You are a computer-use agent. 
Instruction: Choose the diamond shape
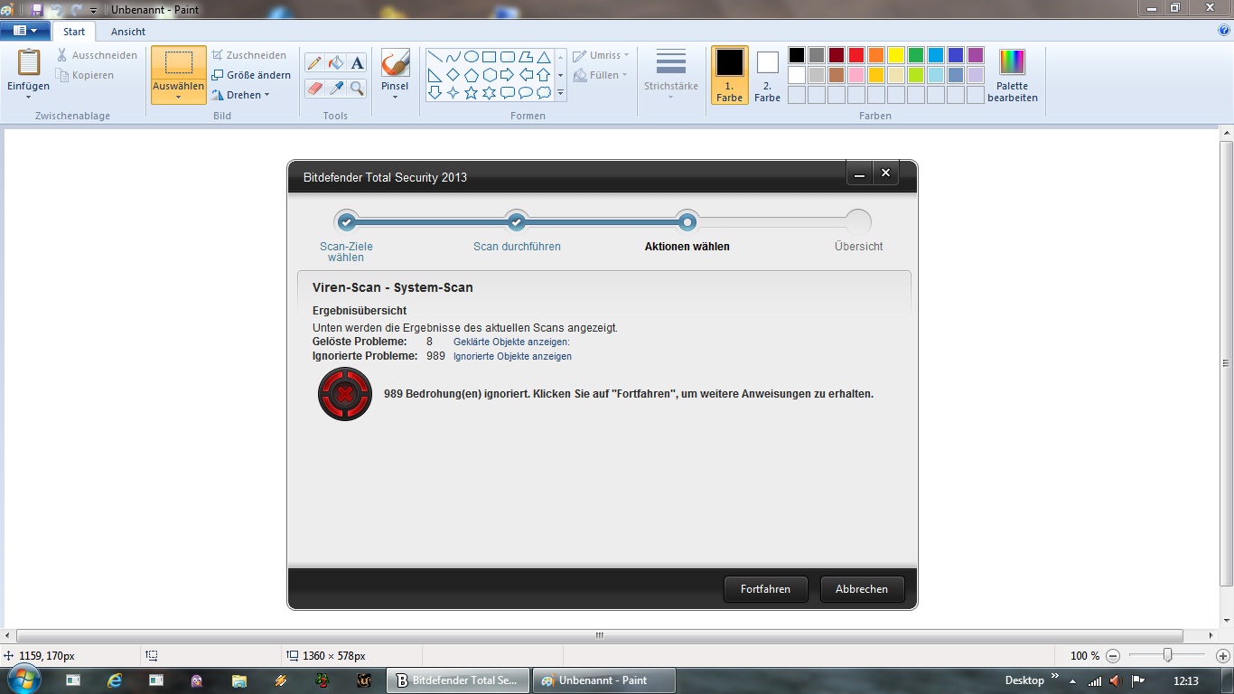point(453,75)
